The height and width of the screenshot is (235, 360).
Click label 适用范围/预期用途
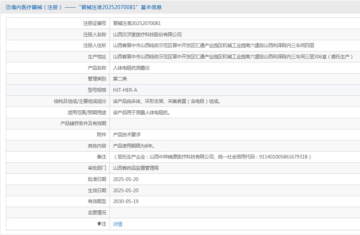coord(87,112)
